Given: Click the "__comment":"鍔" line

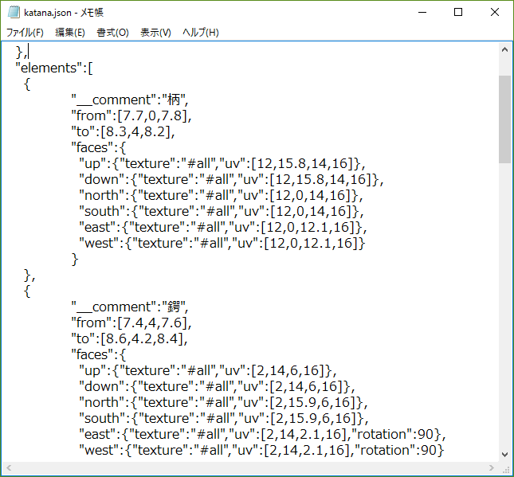Looking at the screenshot, I should tap(130, 307).
